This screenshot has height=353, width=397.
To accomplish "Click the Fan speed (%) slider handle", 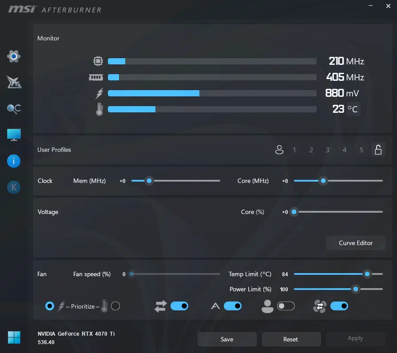I will (x=131, y=274).
